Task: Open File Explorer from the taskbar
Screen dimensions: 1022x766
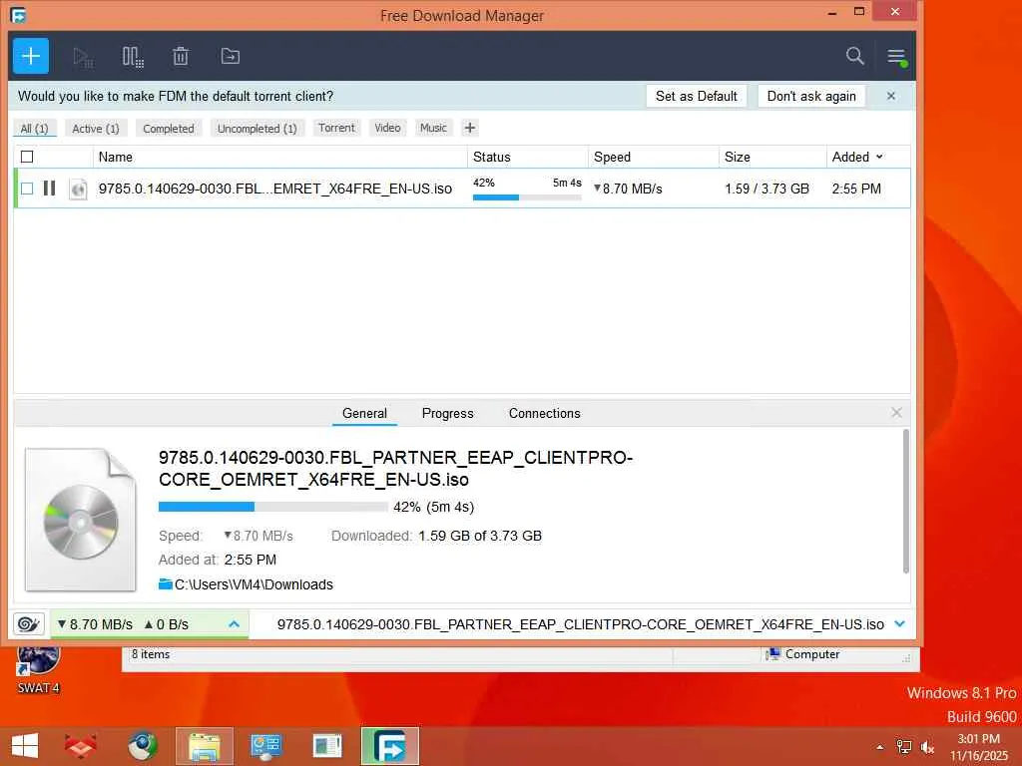Action: [x=204, y=746]
